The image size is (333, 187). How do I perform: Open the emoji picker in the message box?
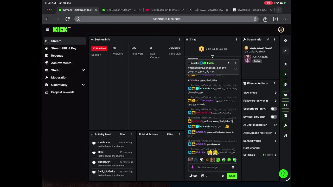pos(233,167)
